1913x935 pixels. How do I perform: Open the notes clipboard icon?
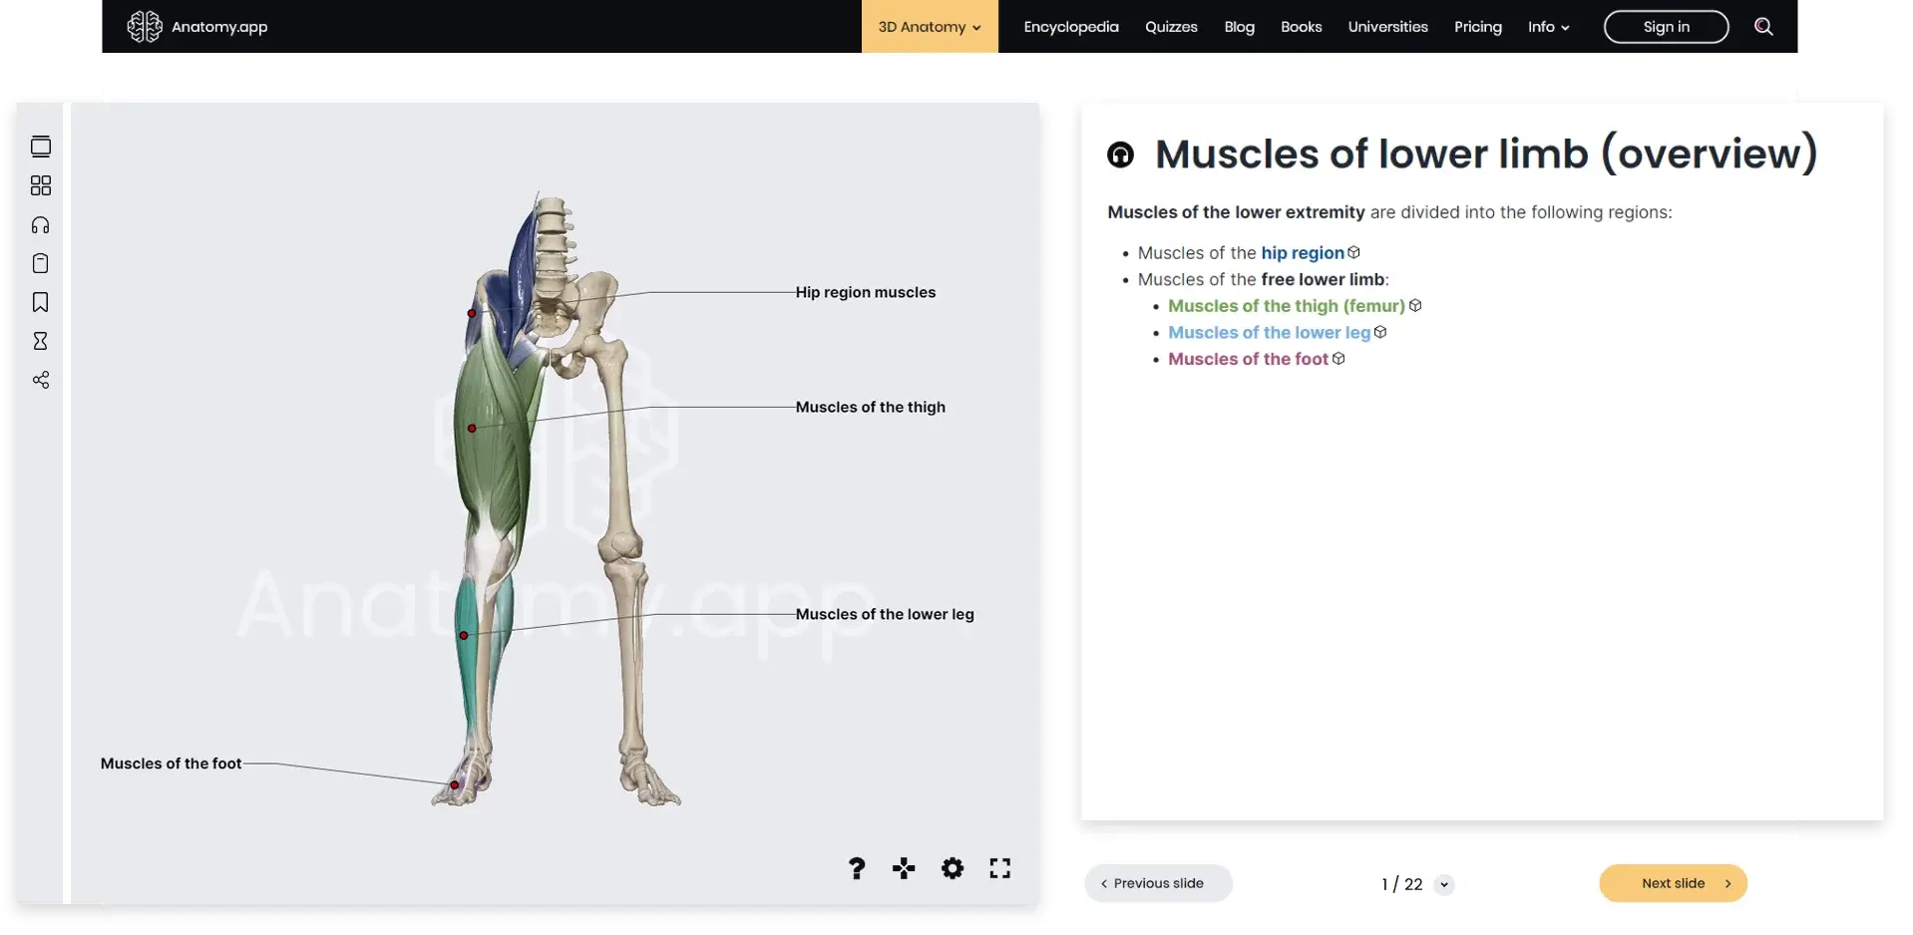[40, 263]
